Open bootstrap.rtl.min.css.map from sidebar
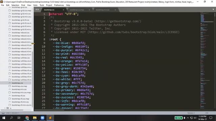216x121 pixels. (x=22, y=105)
